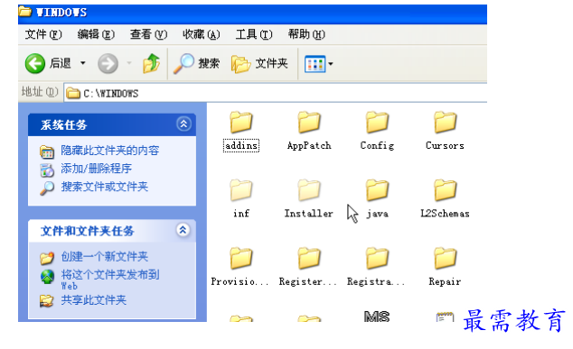The width and height of the screenshot is (573, 349).
Task: Open the 文件(F) menu
Action: point(43,34)
